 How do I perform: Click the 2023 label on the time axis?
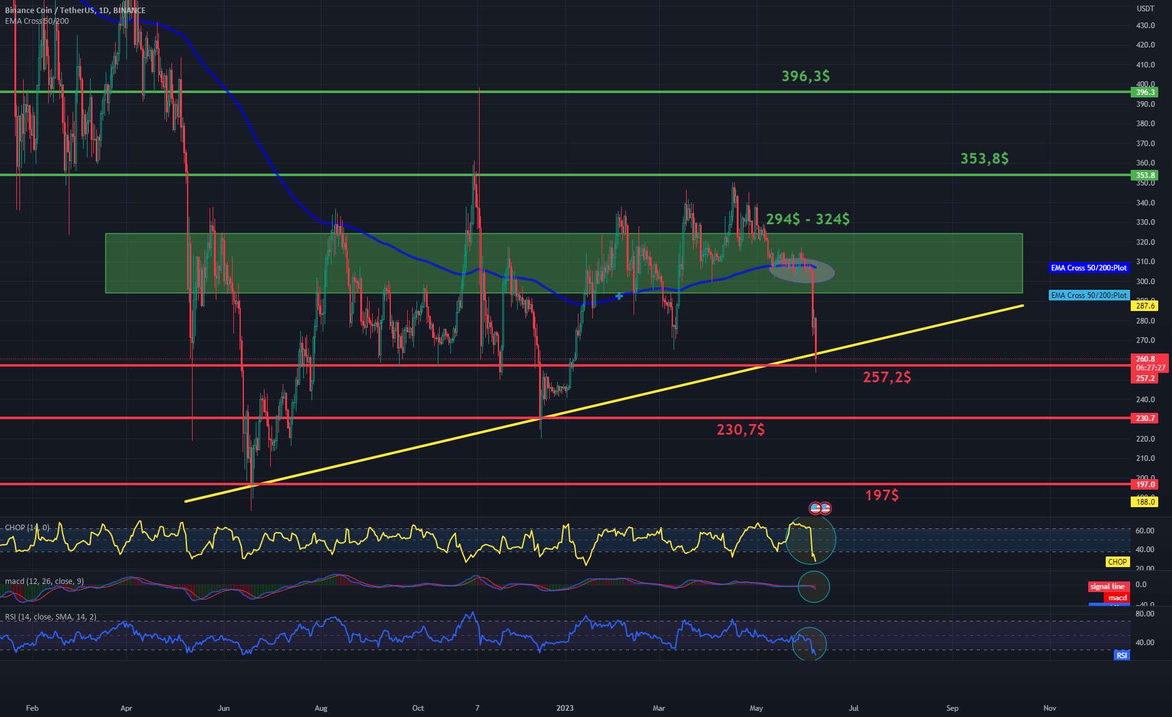pyautogui.click(x=565, y=708)
